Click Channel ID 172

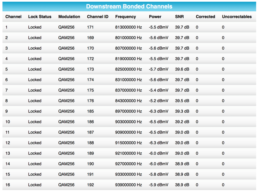tap(90, 59)
